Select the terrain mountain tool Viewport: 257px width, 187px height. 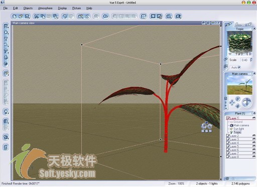tap(6, 45)
